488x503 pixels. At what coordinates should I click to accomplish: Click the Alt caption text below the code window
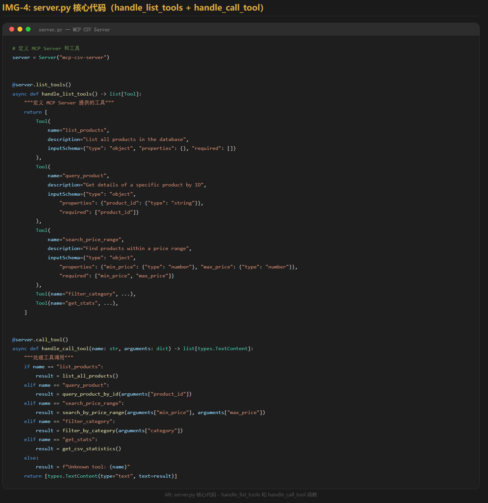[241, 494]
